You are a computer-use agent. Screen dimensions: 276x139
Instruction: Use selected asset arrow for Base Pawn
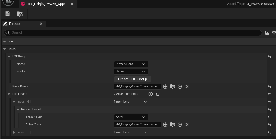coord(165,87)
